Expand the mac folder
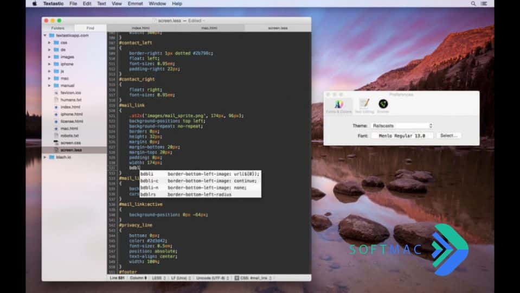The image size is (520, 293). coord(49,78)
